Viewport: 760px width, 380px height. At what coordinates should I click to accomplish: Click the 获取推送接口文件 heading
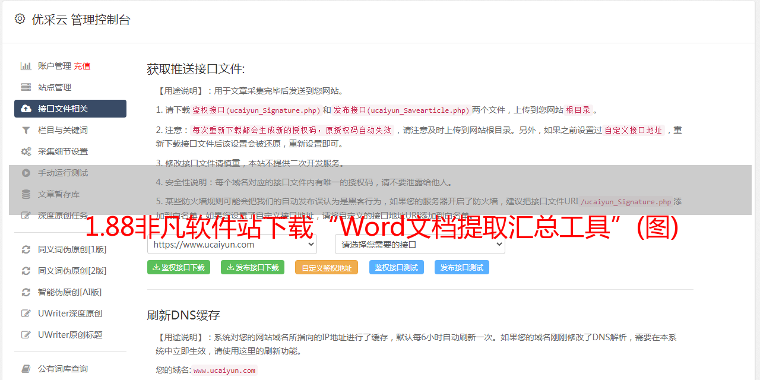(196, 69)
